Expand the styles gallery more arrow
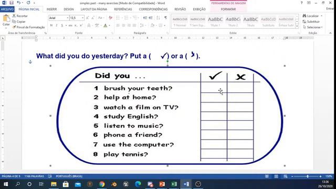Image resolution: width=336 pixels, height=189 pixels. click(x=297, y=26)
